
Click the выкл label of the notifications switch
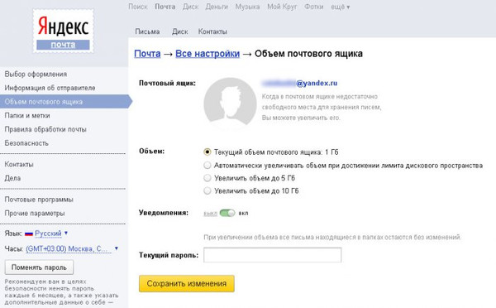[210, 214]
